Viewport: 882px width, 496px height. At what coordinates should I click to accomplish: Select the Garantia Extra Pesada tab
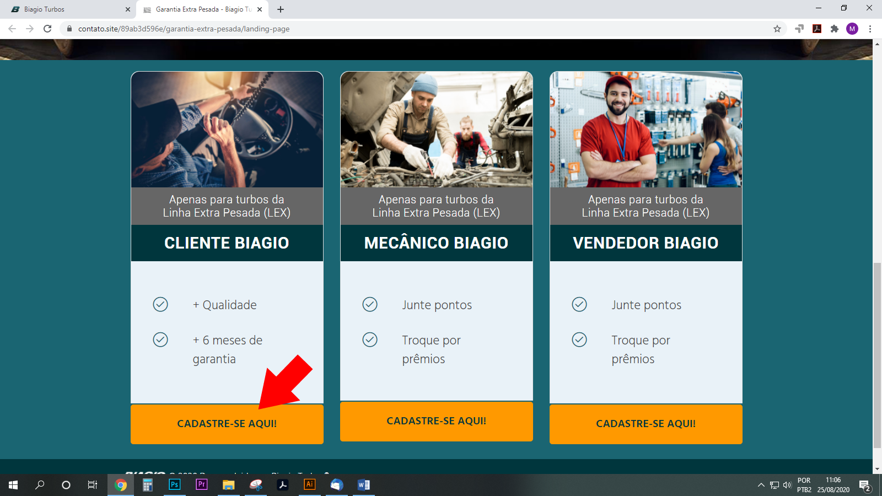point(203,9)
